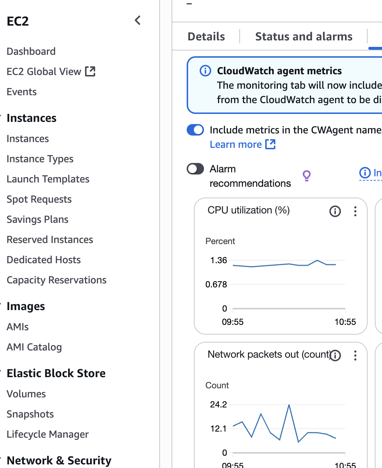Open the EC2 Global View external link icon
Image resolution: width=382 pixels, height=468 pixels.
click(x=90, y=71)
